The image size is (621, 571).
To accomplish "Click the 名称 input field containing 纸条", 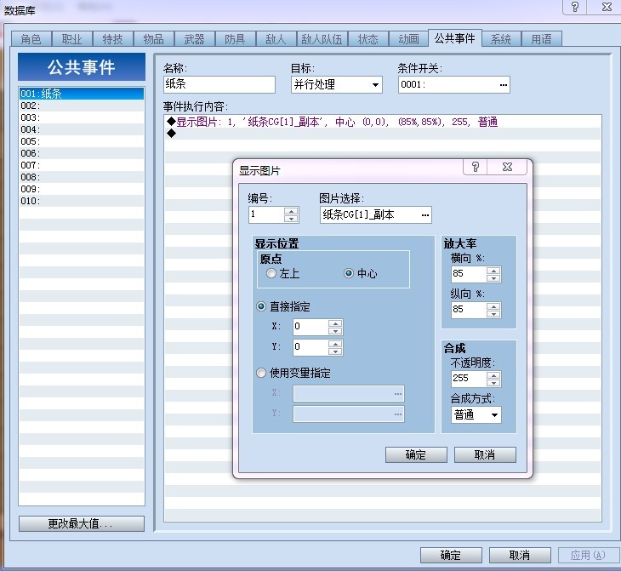I will pos(219,84).
